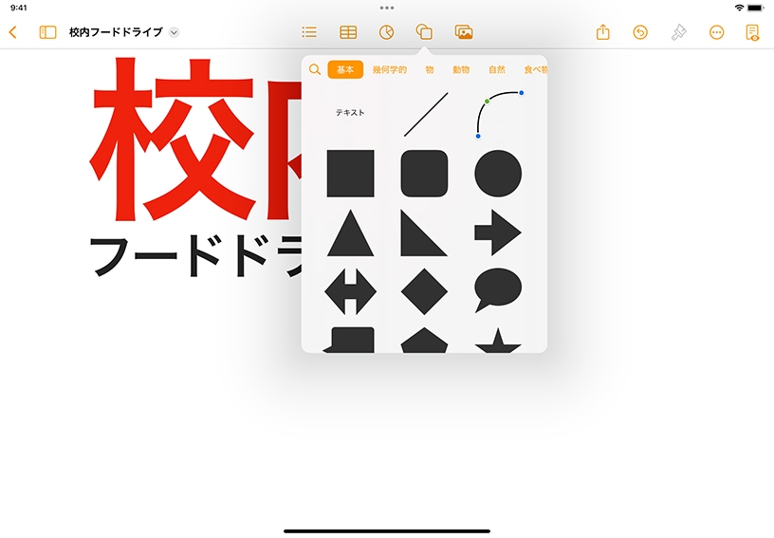Insert the star shape
The width and height of the screenshot is (774, 538).
tap(498, 342)
